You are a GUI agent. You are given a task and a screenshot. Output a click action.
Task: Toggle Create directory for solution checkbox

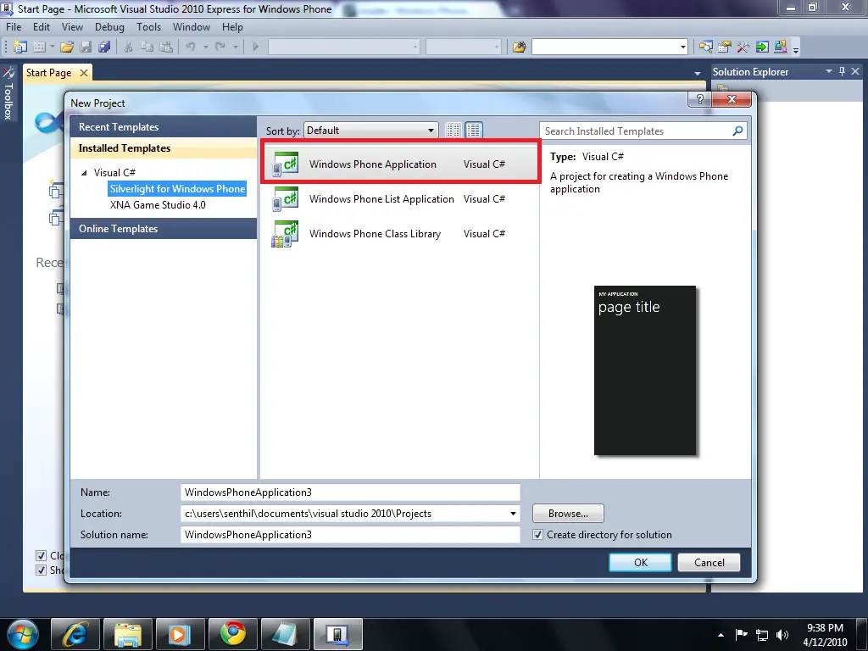tap(537, 535)
